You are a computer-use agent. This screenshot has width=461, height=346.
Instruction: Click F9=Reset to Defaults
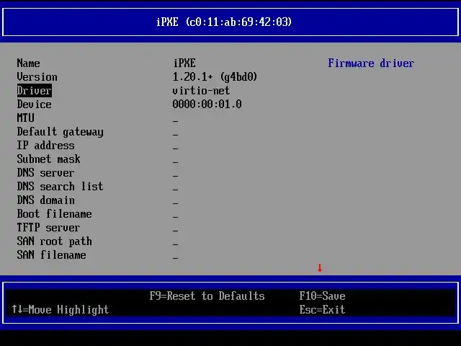pyautogui.click(x=207, y=296)
